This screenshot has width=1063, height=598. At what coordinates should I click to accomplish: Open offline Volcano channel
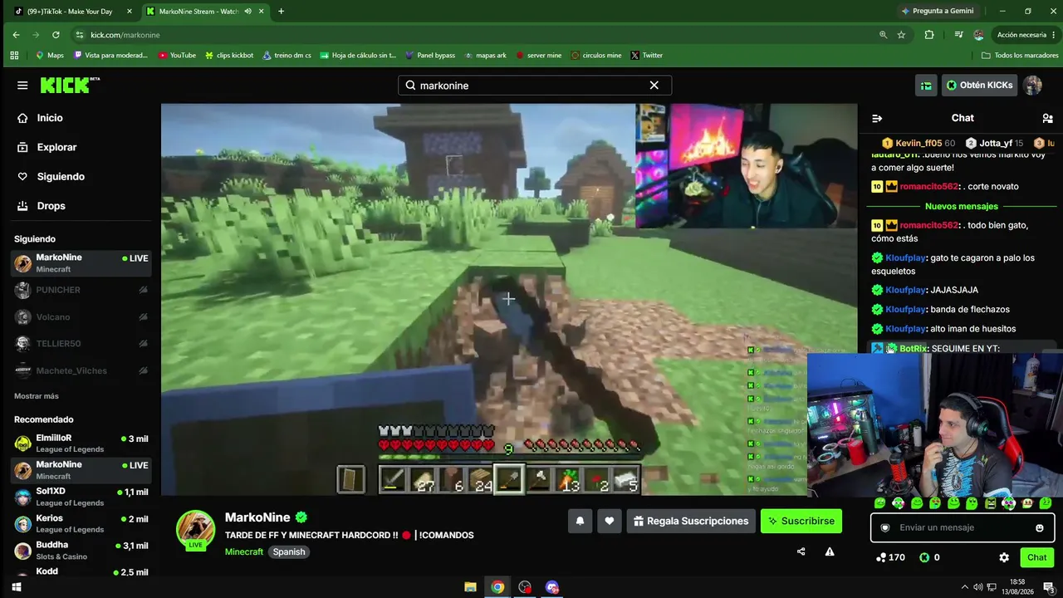tap(81, 316)
